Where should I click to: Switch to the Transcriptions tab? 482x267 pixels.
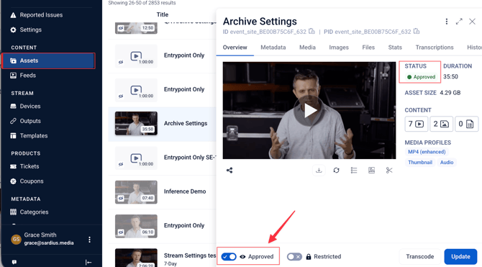(x=435, y=47)
